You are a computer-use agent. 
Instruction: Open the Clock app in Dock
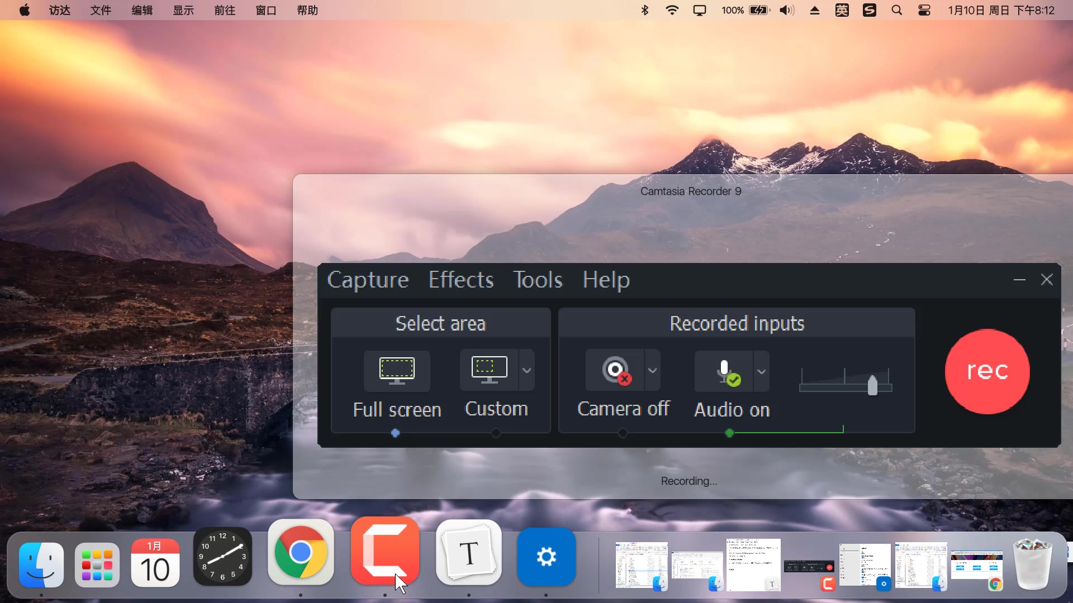tap(222, 556)
